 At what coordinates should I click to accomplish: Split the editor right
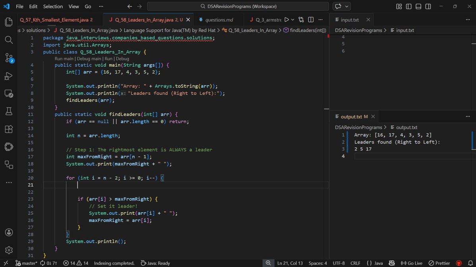(311, 20)
